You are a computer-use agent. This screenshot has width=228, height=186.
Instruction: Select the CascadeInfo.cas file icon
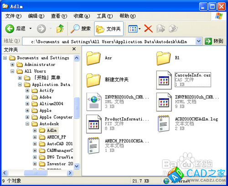164,80
